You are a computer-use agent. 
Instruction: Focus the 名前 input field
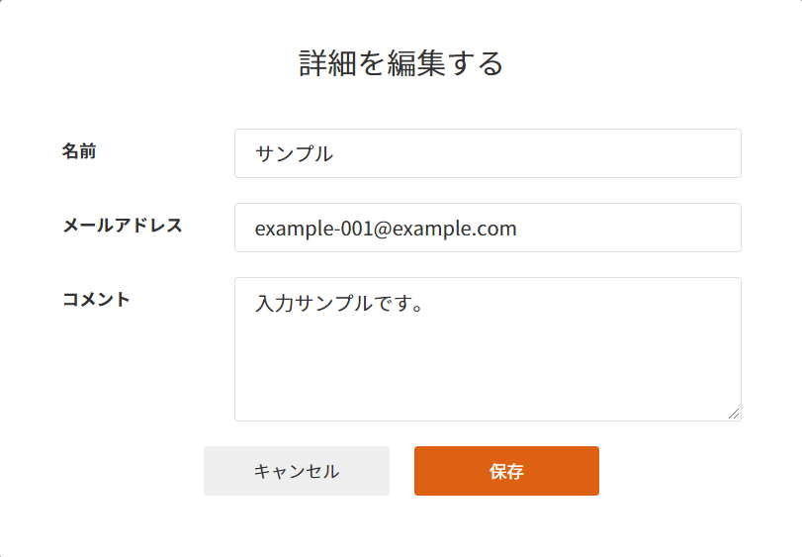(x=488, y=153)
